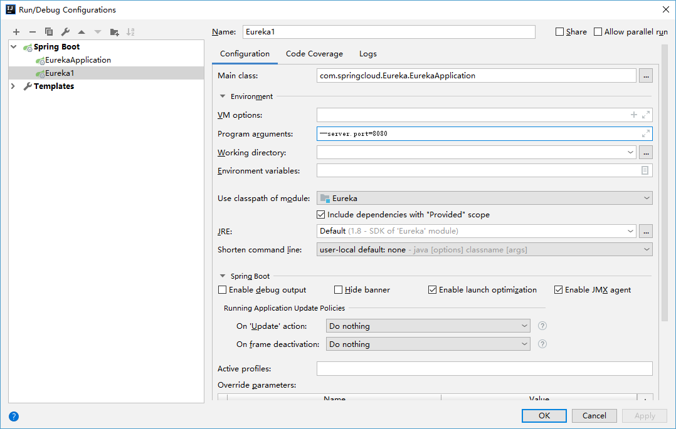Viewport: 676px width, 429px height.
Task: Add a new run configuration
Action: point(16,32)
